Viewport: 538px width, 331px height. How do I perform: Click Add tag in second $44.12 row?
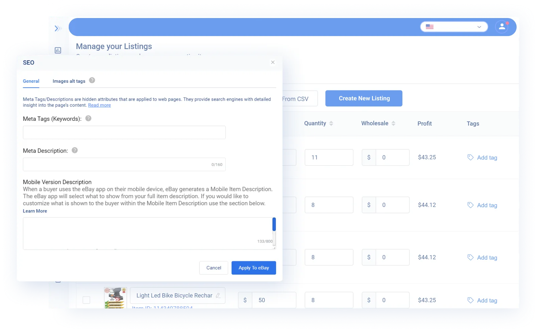coord(483,258)
